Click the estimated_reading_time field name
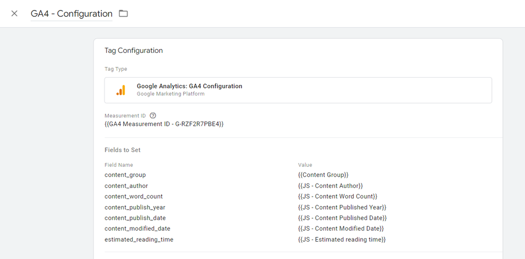The image size is (525, 259). pos(139,240)
